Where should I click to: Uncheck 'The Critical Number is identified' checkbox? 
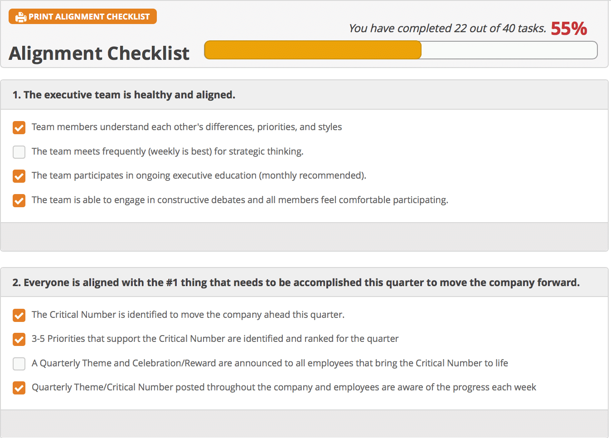tap(19, 315)
